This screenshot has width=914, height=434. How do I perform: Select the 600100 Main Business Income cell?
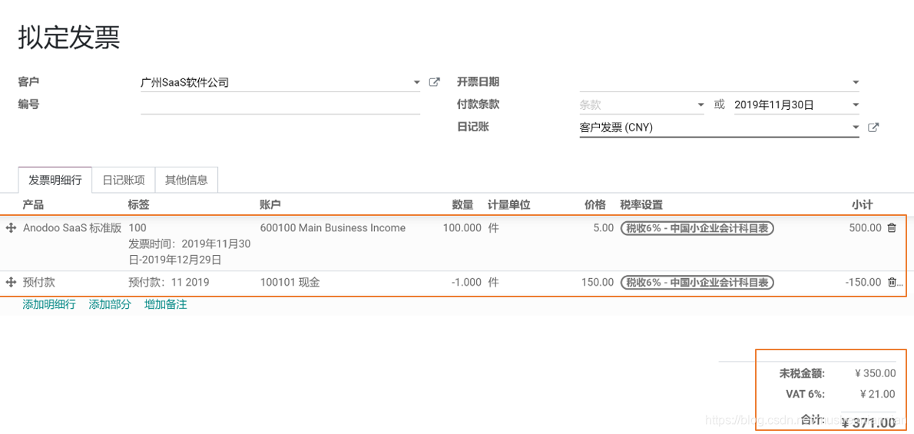coord(333,228)
